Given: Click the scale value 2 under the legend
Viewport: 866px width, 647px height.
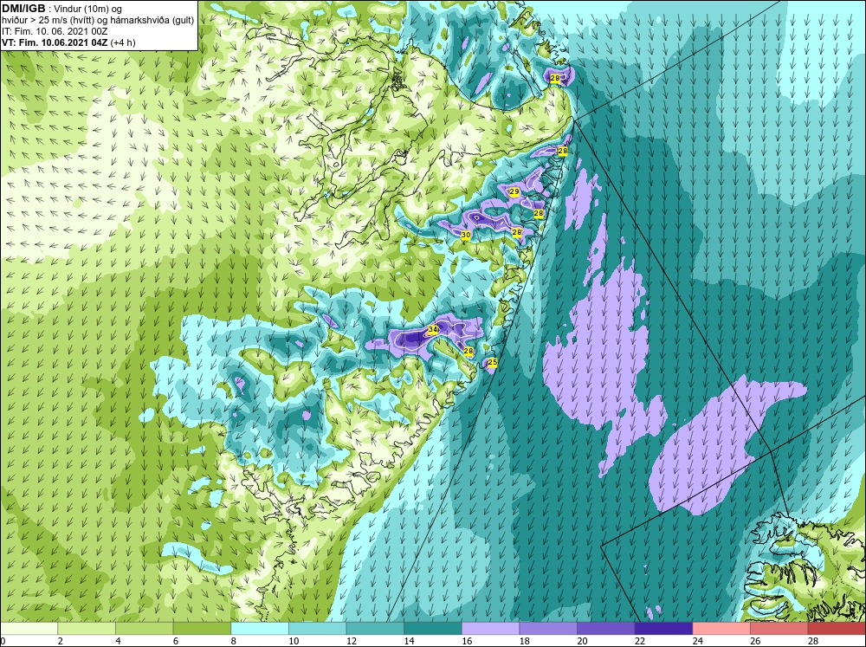Looking at the screenshot, I should coord(61,641).
